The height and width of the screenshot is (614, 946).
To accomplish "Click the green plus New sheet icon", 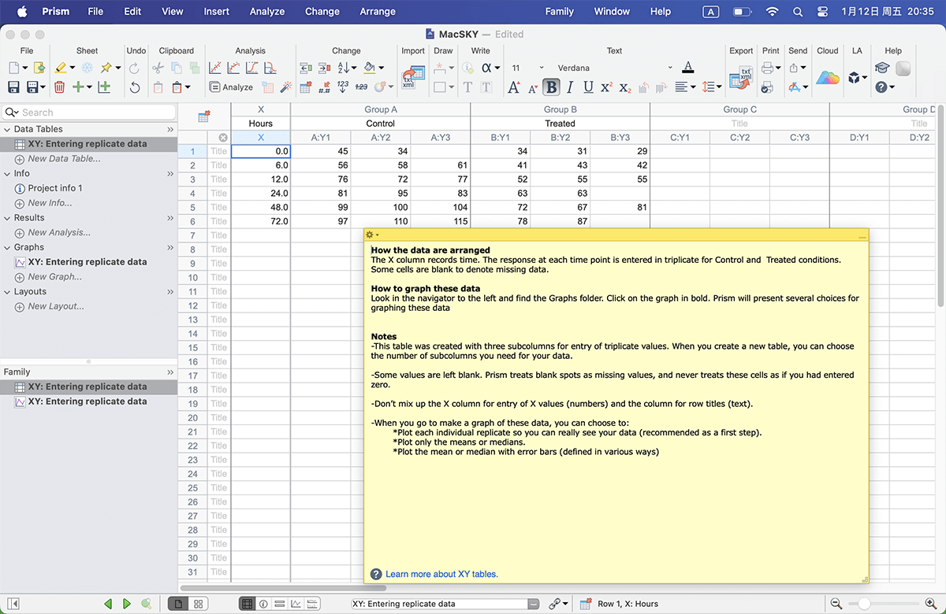I will pos(78,87).
